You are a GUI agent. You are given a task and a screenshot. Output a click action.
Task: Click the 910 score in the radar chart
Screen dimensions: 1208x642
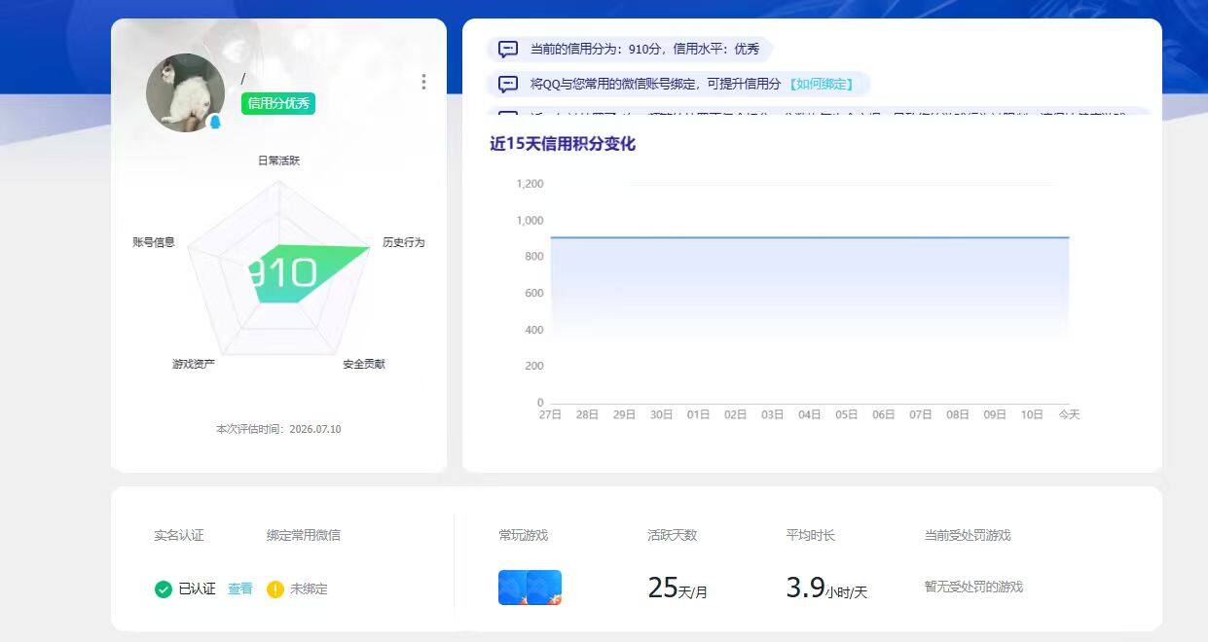click(x=280, y=273)
